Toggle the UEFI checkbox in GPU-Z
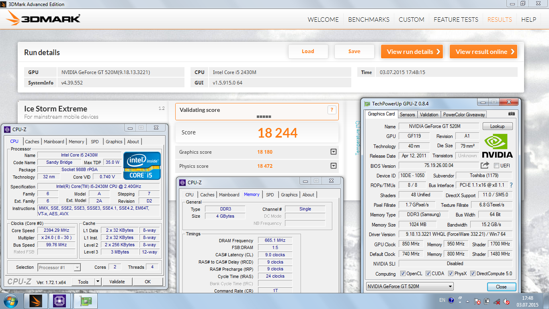The width and height of the screenshot is (549, 309). pos(496,166)
